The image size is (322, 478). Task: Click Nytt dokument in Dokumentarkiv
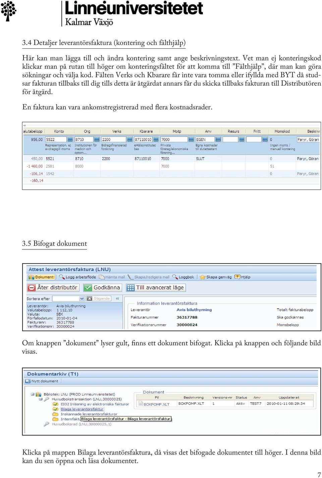pos(42,381)
